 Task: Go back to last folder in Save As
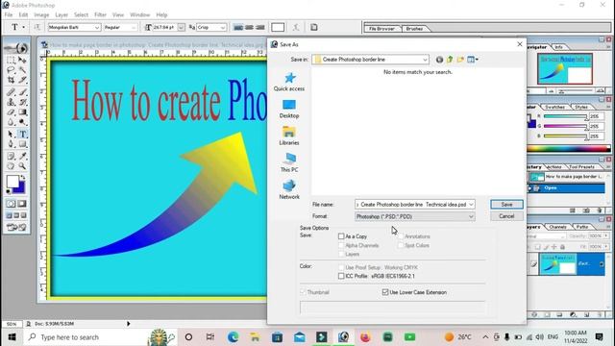tap(439, 60)
